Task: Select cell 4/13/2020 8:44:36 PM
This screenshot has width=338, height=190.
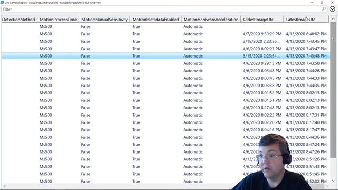Action: (306, 137)
